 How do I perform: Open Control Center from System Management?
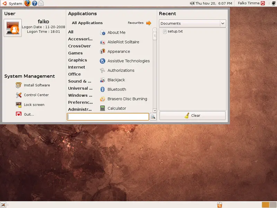coord(36,95)
